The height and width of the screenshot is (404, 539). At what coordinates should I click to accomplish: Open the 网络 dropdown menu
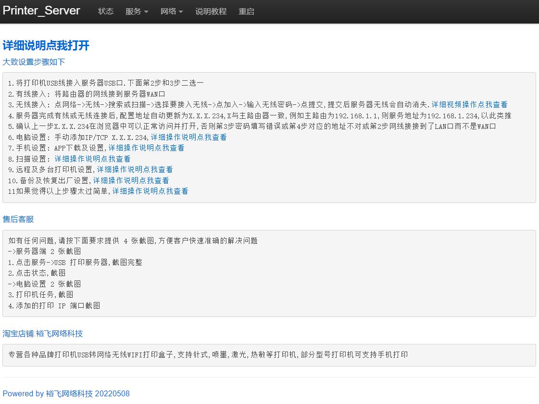click(x=172, y=11)
